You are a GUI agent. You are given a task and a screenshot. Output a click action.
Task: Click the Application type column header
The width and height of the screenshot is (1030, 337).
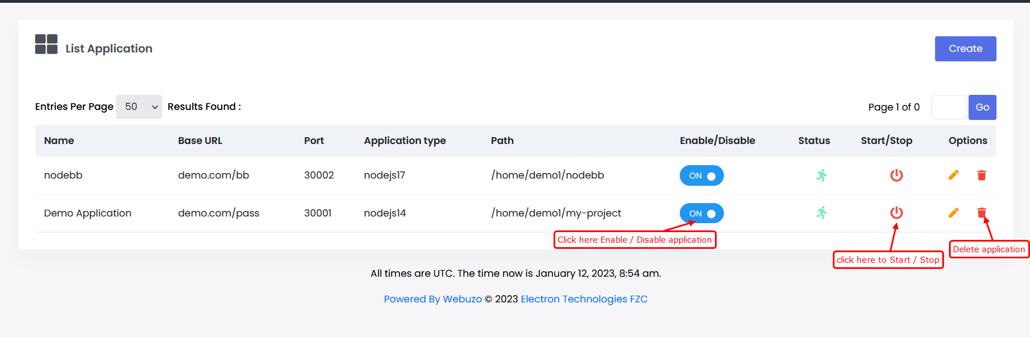coord(405,141)
